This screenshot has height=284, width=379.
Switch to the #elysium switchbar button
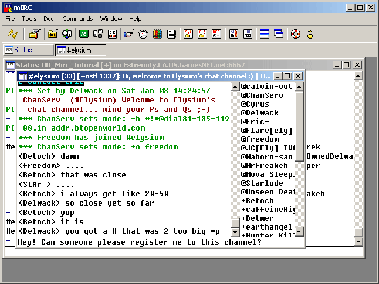coord(80,50)
